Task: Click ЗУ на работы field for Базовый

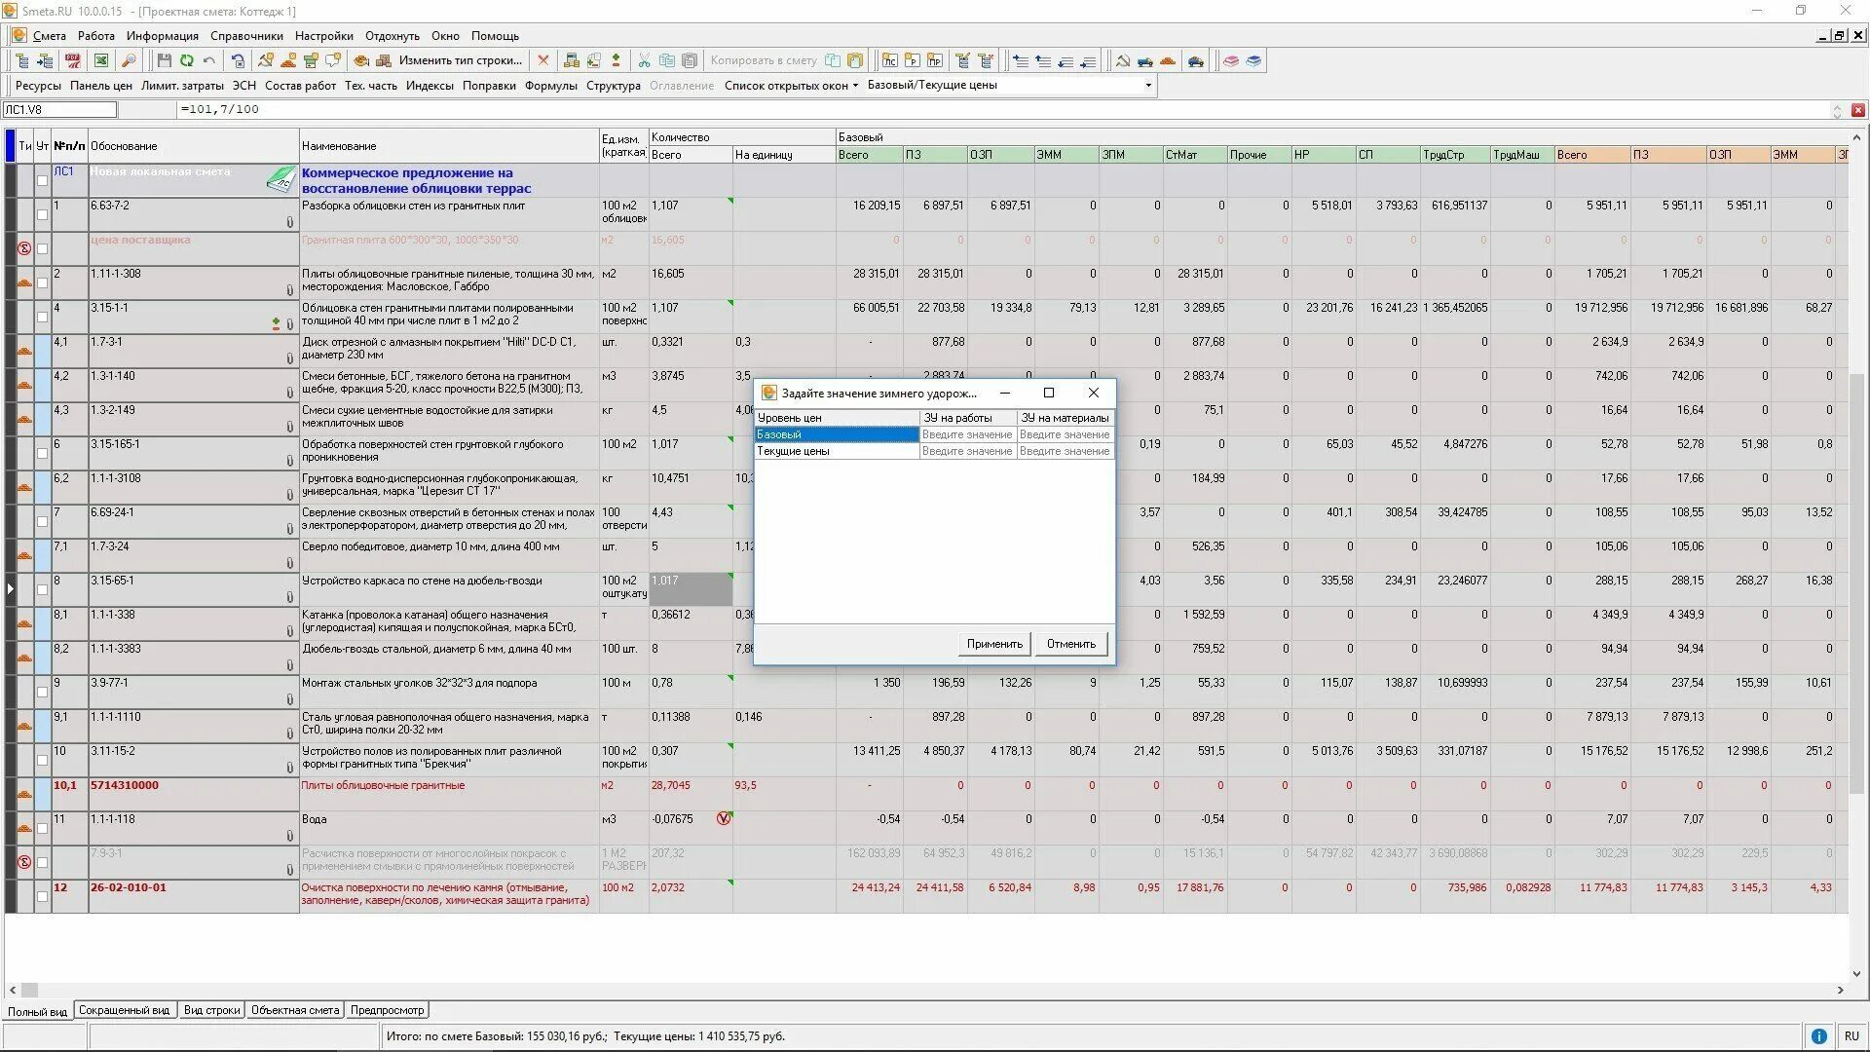Action: coord(967,434)
